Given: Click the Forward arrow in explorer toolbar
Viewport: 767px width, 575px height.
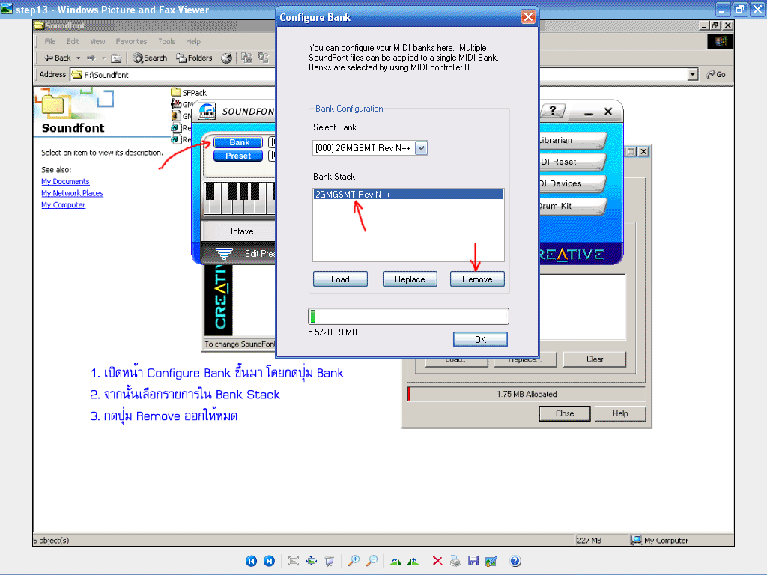Looking at the screenshot, I should click(91, 58).
